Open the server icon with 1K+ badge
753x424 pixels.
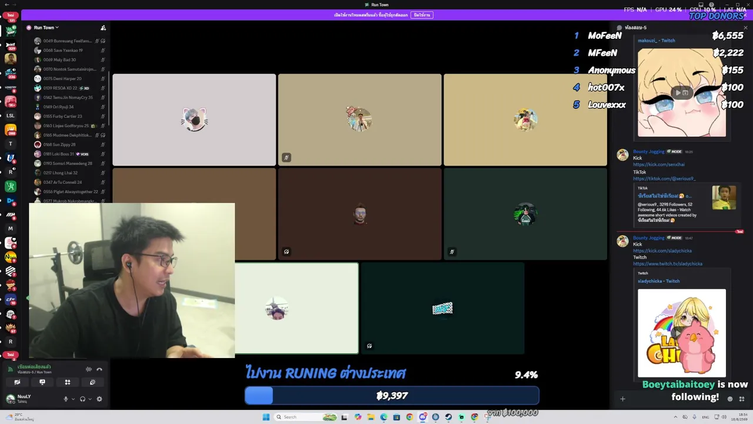point(11,101)
